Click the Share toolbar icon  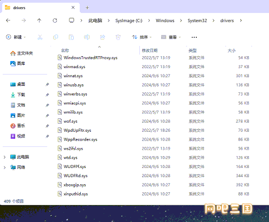[103, 37]
